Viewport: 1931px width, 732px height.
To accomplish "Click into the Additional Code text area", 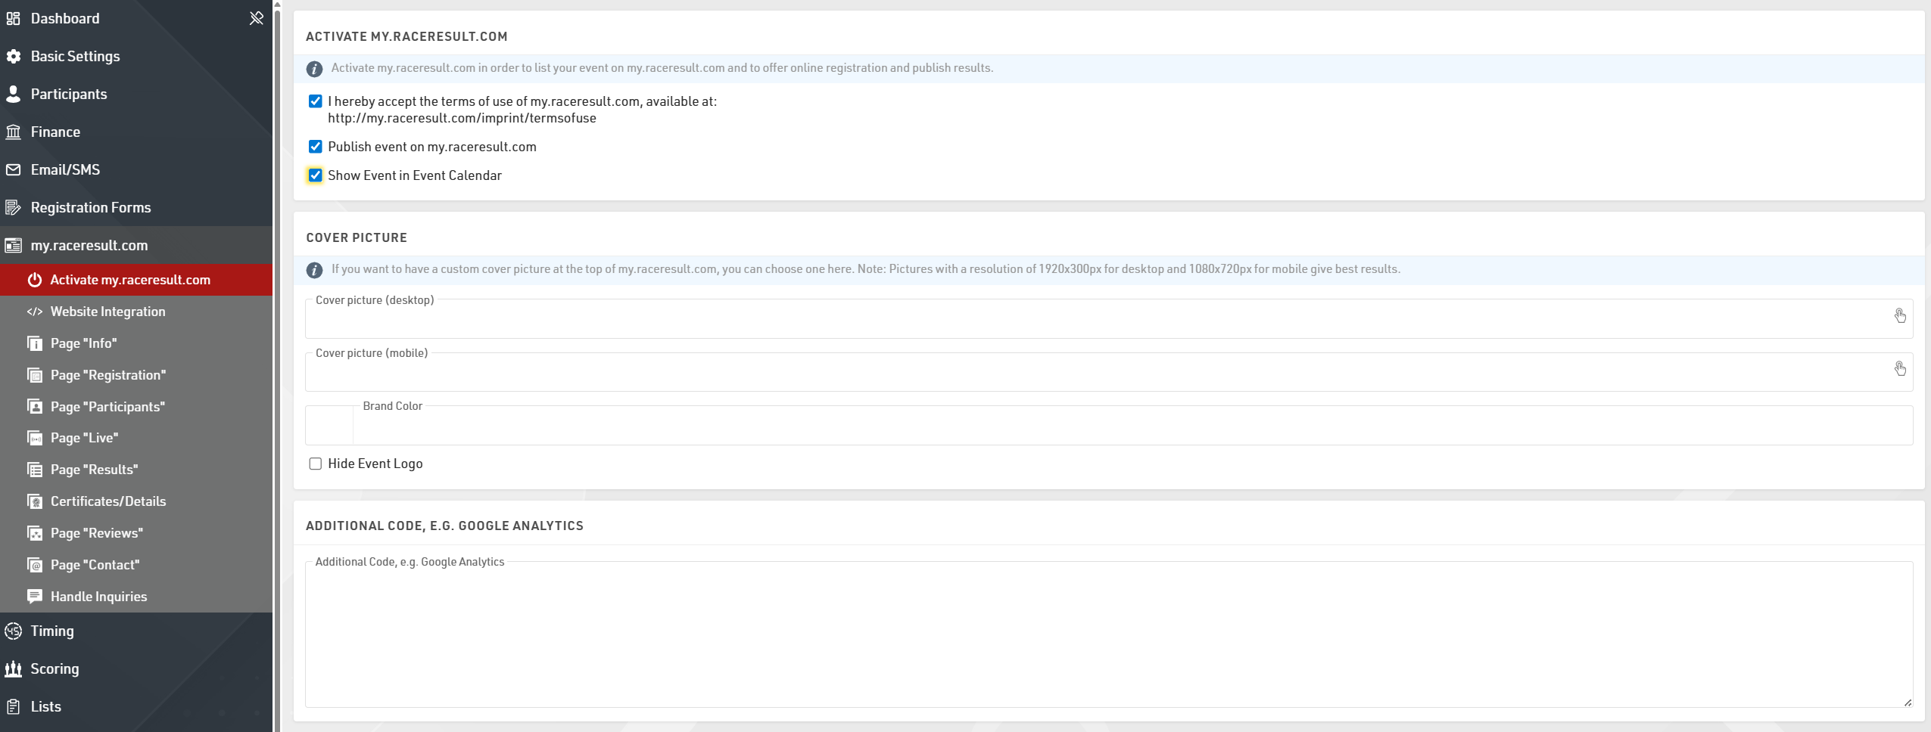I will click(x=1108, y=635).
